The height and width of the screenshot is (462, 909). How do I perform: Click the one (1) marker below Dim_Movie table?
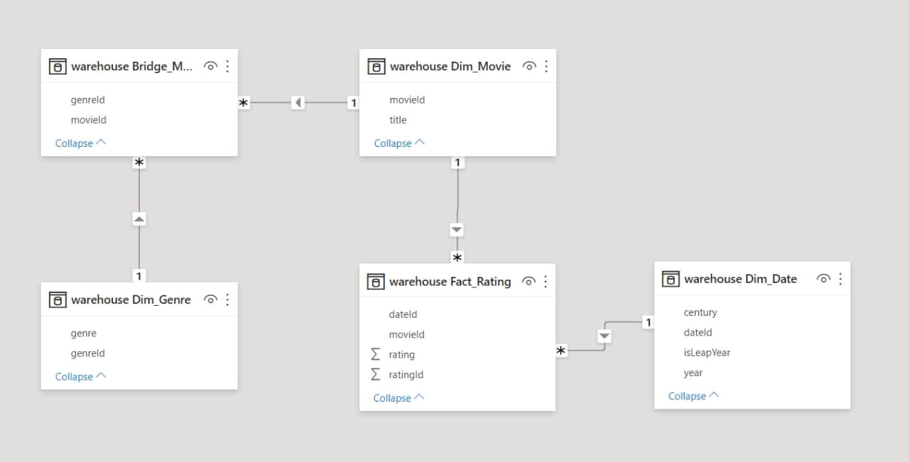click(457, 163)
